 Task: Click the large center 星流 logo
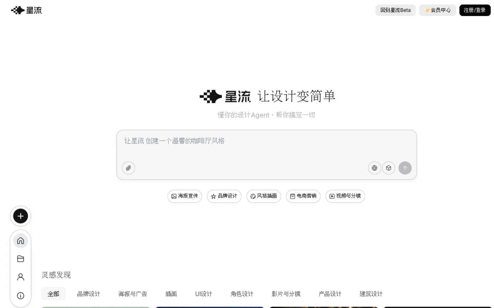pyautogui.click(x=225, y=97)
